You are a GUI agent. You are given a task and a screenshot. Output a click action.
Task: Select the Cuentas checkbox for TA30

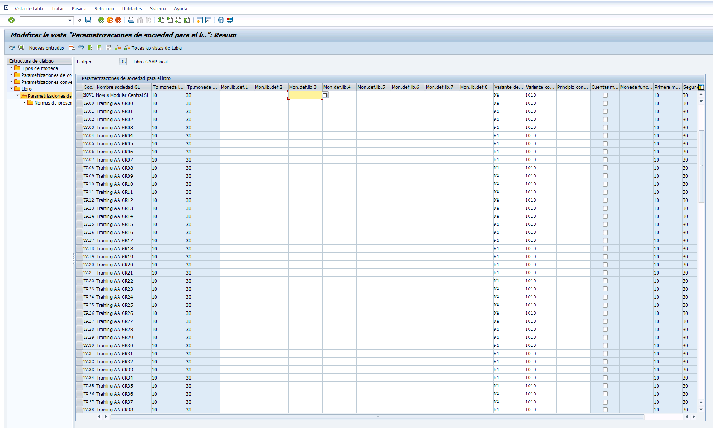pyautogui.click(x=605, y=346)
